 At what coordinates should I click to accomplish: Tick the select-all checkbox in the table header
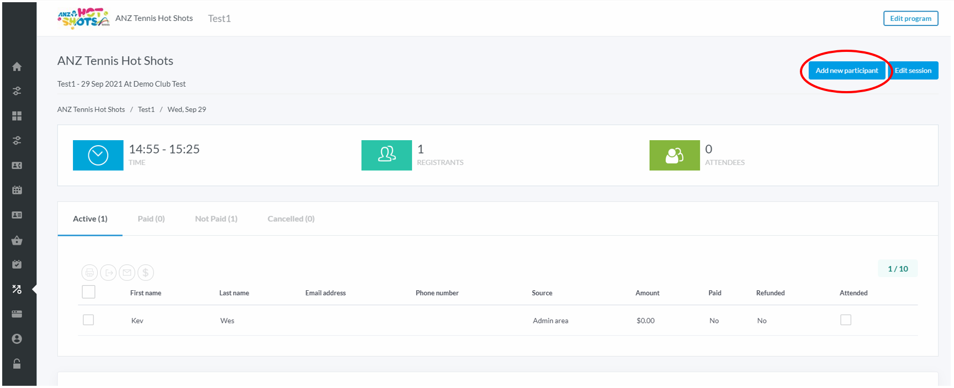(88, 292)
